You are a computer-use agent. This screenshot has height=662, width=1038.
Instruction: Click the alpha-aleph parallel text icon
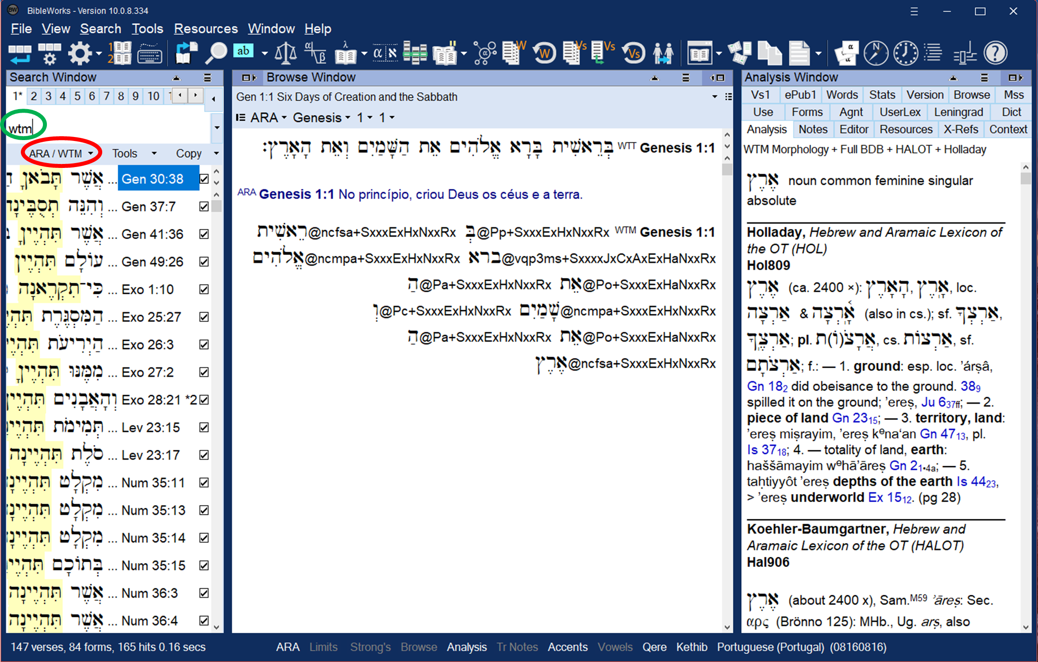pyautogui.click(x=384, y=53)
